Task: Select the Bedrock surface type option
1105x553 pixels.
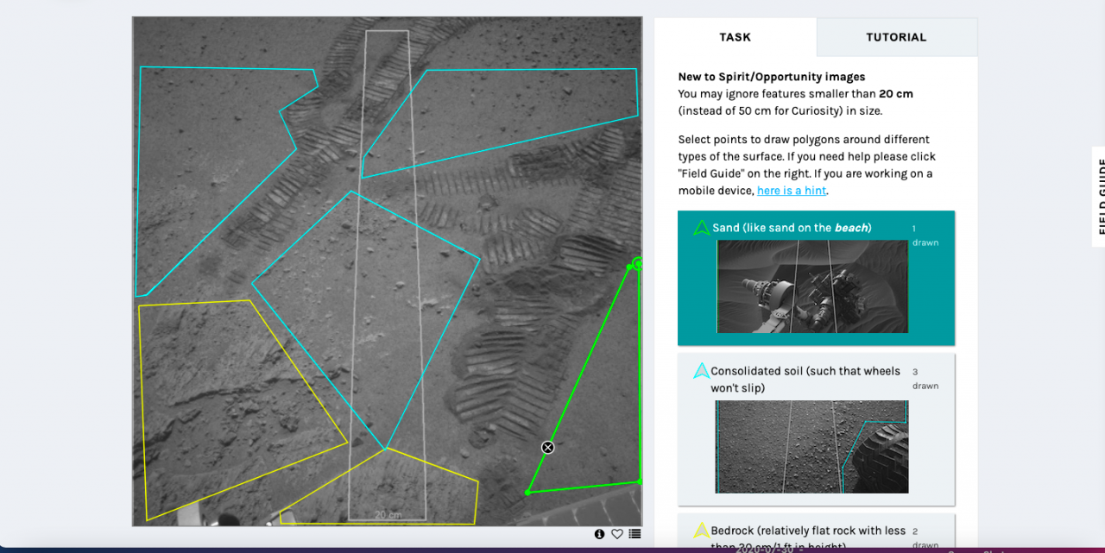Action: click(x=817, y=532)
